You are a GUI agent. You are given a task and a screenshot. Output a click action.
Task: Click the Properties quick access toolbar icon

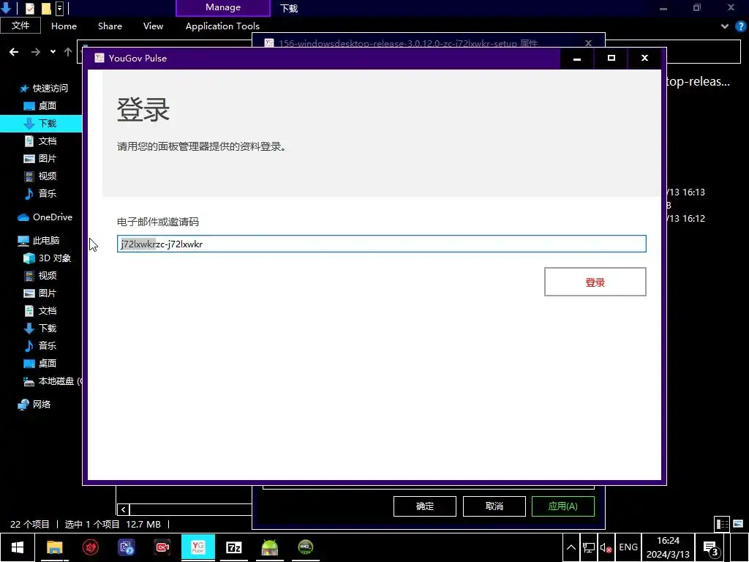click(29, 8)
